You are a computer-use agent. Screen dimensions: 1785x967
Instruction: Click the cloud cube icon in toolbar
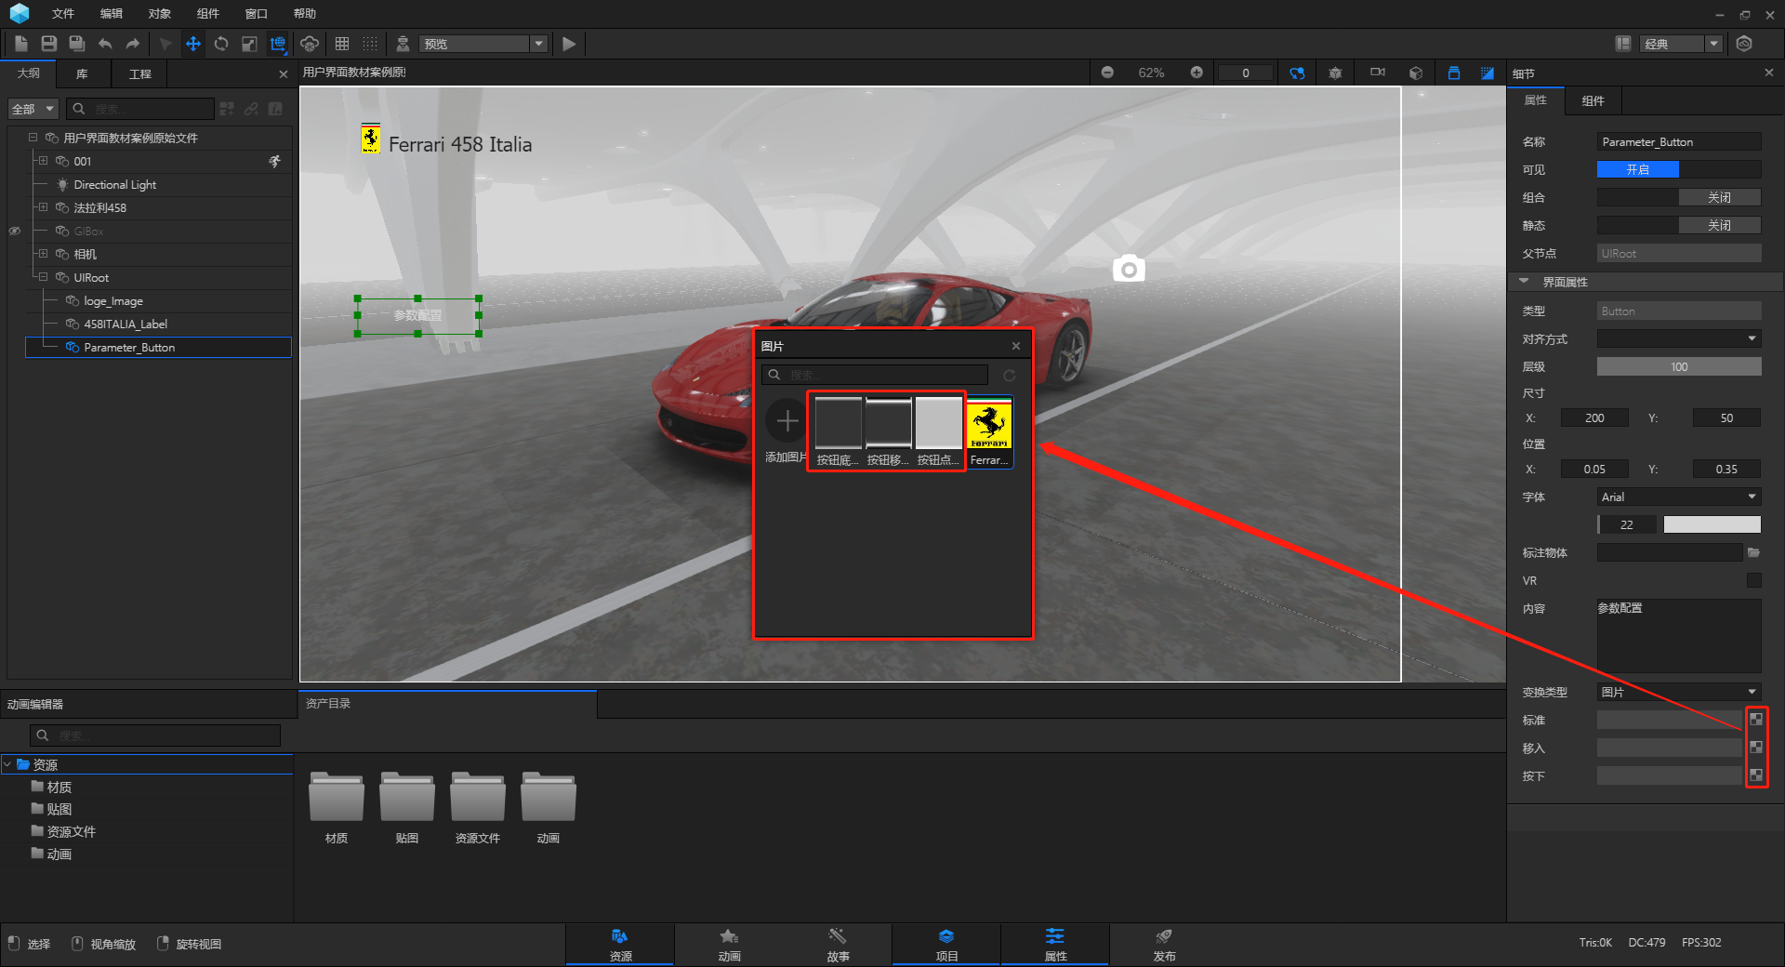pyautogui.click(x=310, y=44)
